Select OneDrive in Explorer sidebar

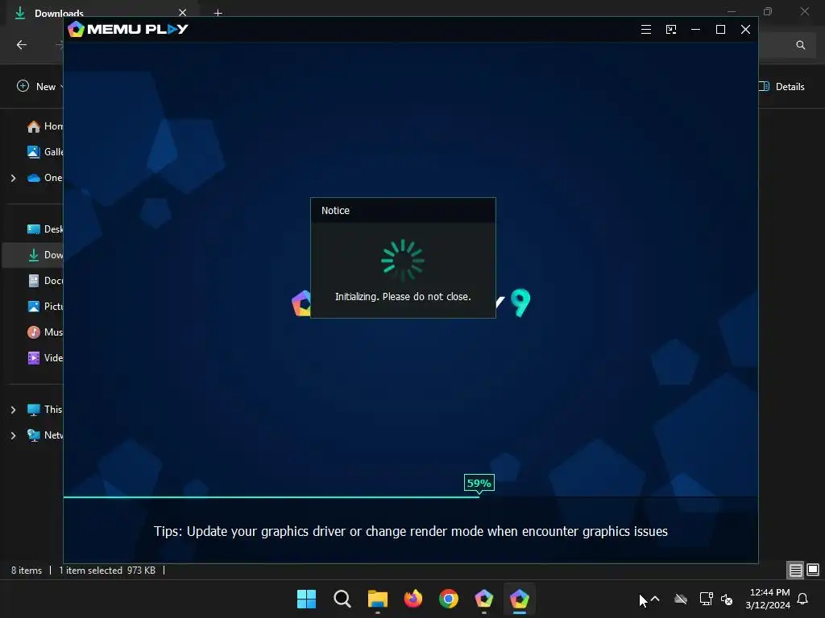(45, 178)
